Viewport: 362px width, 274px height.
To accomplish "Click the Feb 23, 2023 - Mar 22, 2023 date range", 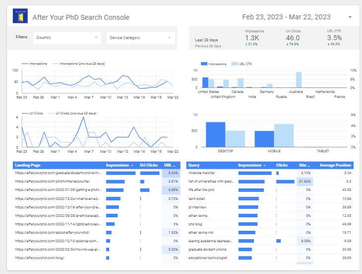I will [x=286, y=17].
